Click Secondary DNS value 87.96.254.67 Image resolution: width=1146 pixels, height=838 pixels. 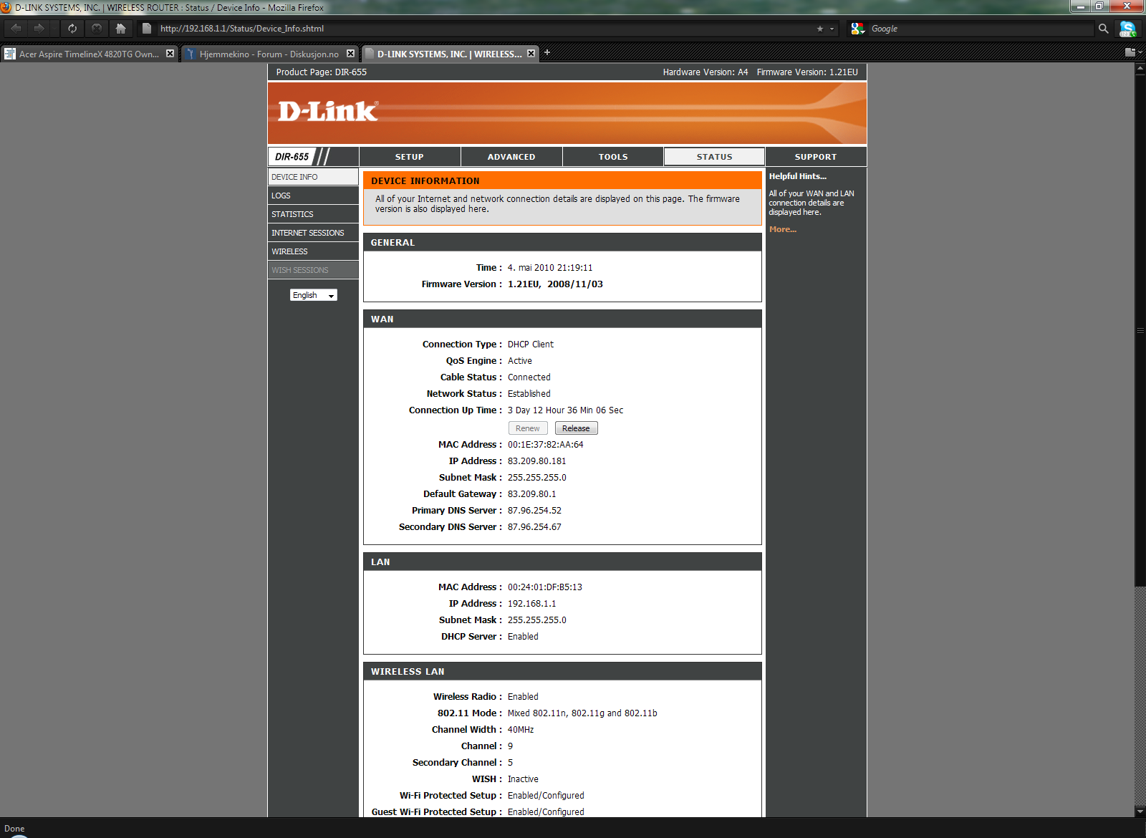[x=534, y=527]
